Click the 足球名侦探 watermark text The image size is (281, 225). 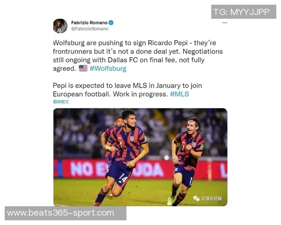tap(212, 198)
